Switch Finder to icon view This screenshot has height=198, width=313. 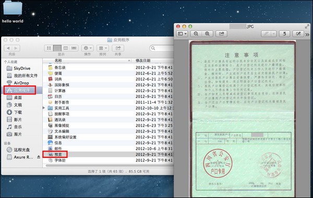49,48
